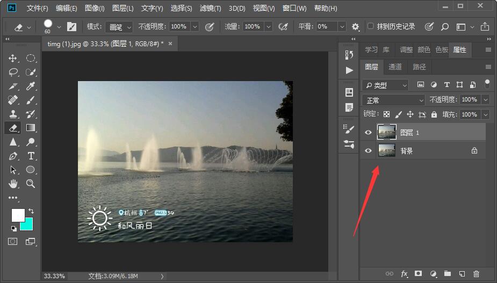The height and width of the screenshot is (283, 497).
Task: Toggle lock all
Action: tap(434, 114)
